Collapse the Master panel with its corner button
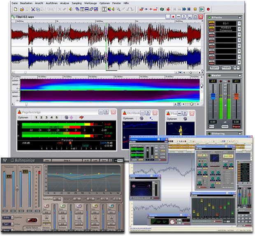Viewport: 255px width, 236px height. (240, 76)
